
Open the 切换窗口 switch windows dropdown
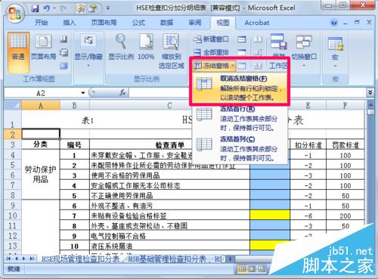click(x=304, y=51)
